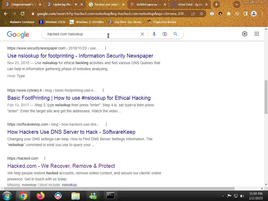Open the Google apps grid
The height and width of the screenshot is (201, 268).
(x=257, y=34)
